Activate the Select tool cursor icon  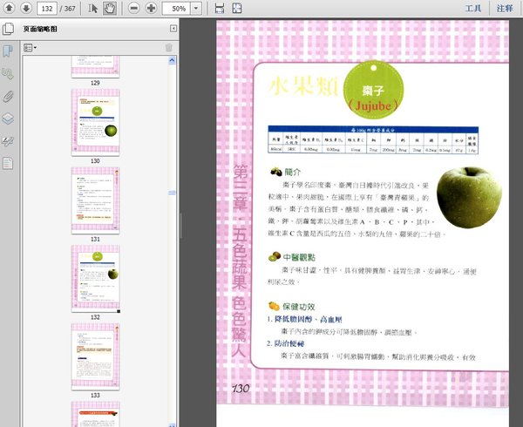(x=93, y=8)
